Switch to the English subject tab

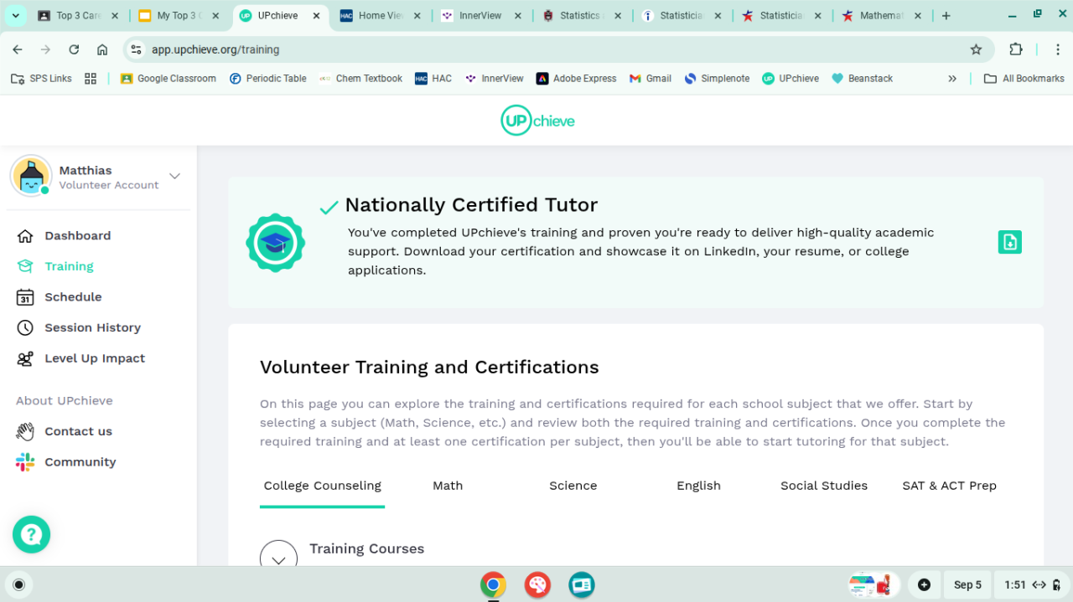(698, 486)
